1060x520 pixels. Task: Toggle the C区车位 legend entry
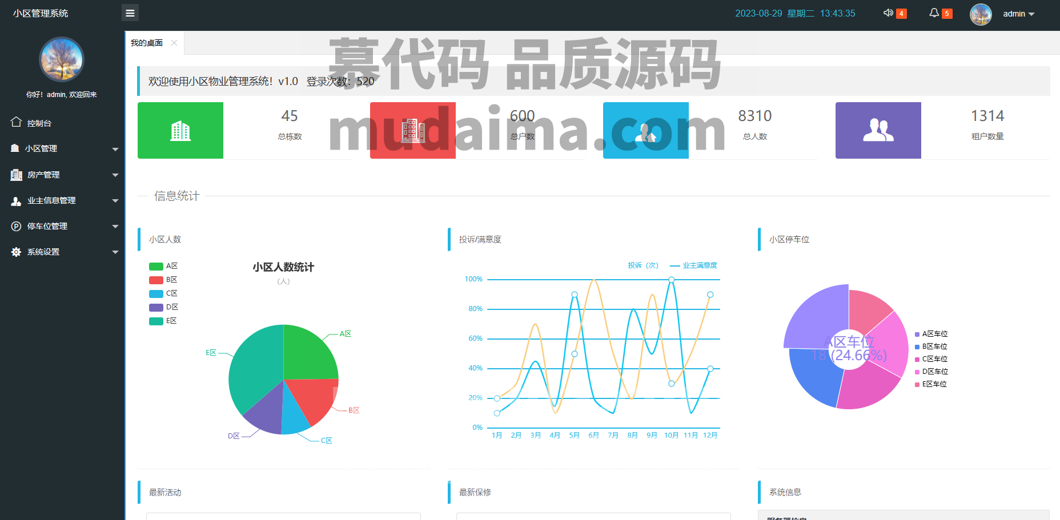[x=931, y=359]
